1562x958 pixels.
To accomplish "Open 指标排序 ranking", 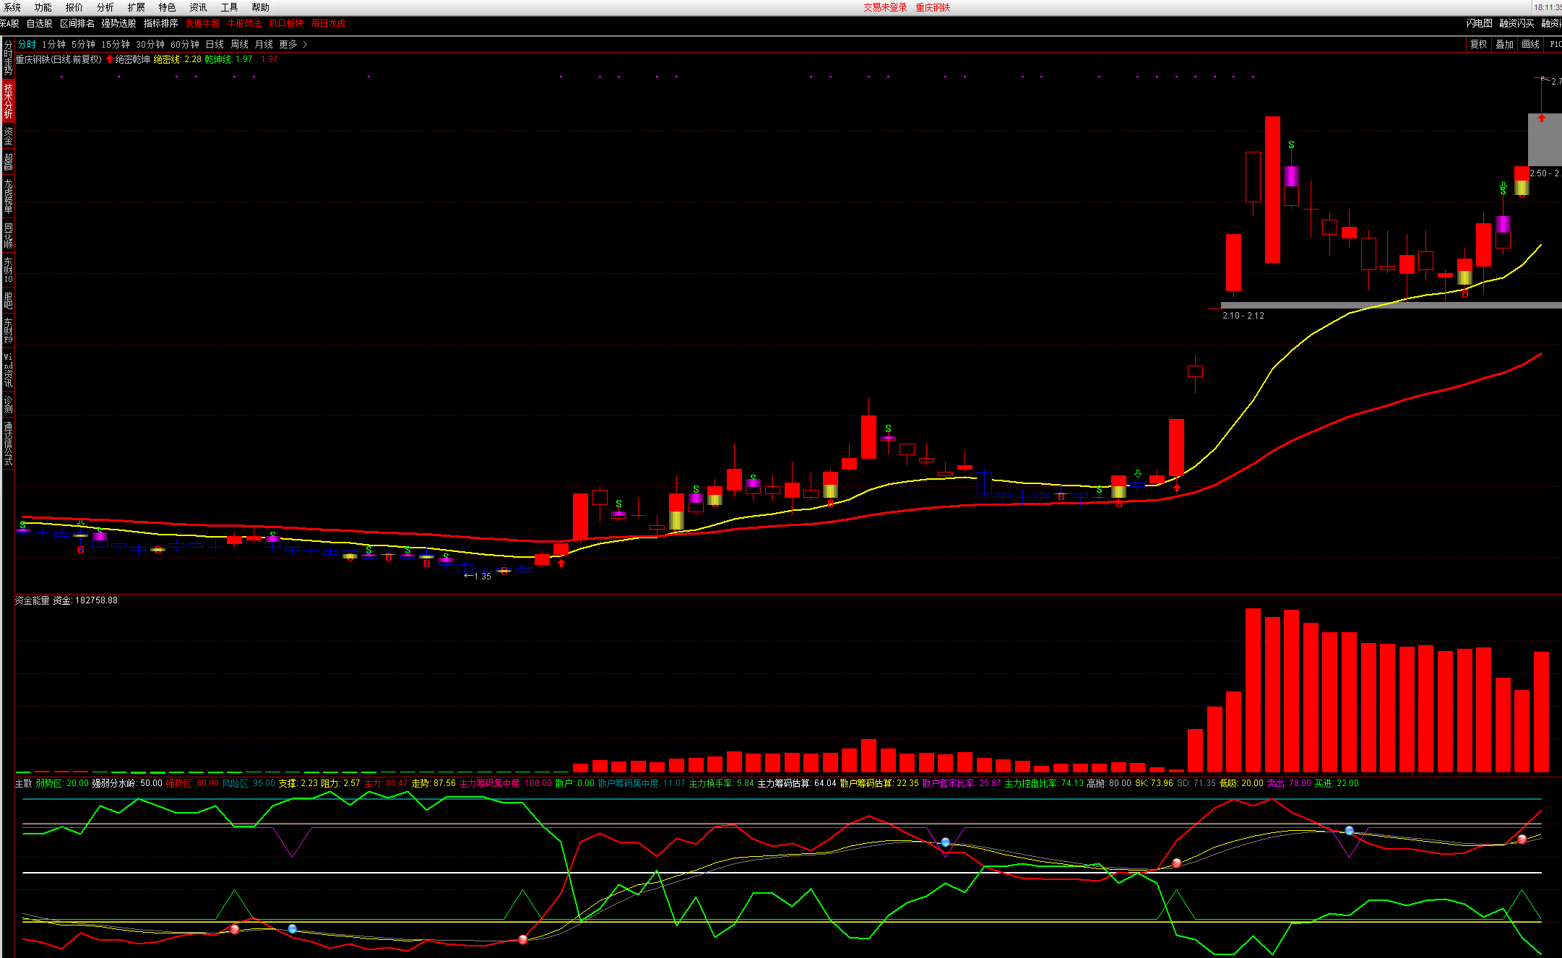I will click(161, 23).
